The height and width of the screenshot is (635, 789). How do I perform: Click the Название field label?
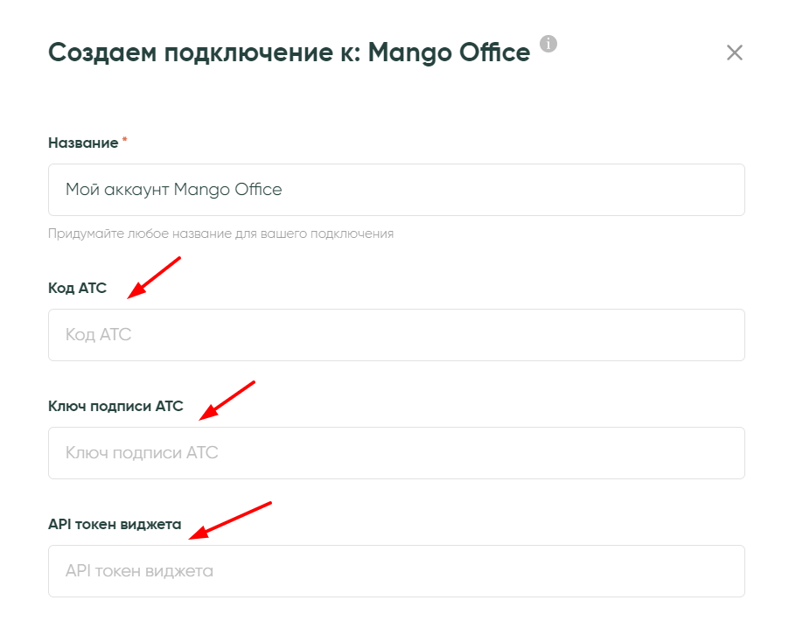coord(82,143)
